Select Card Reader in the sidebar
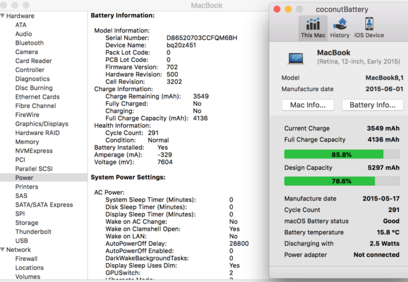The width and height of the screenshot is (408, 282). tap(34, 61)
